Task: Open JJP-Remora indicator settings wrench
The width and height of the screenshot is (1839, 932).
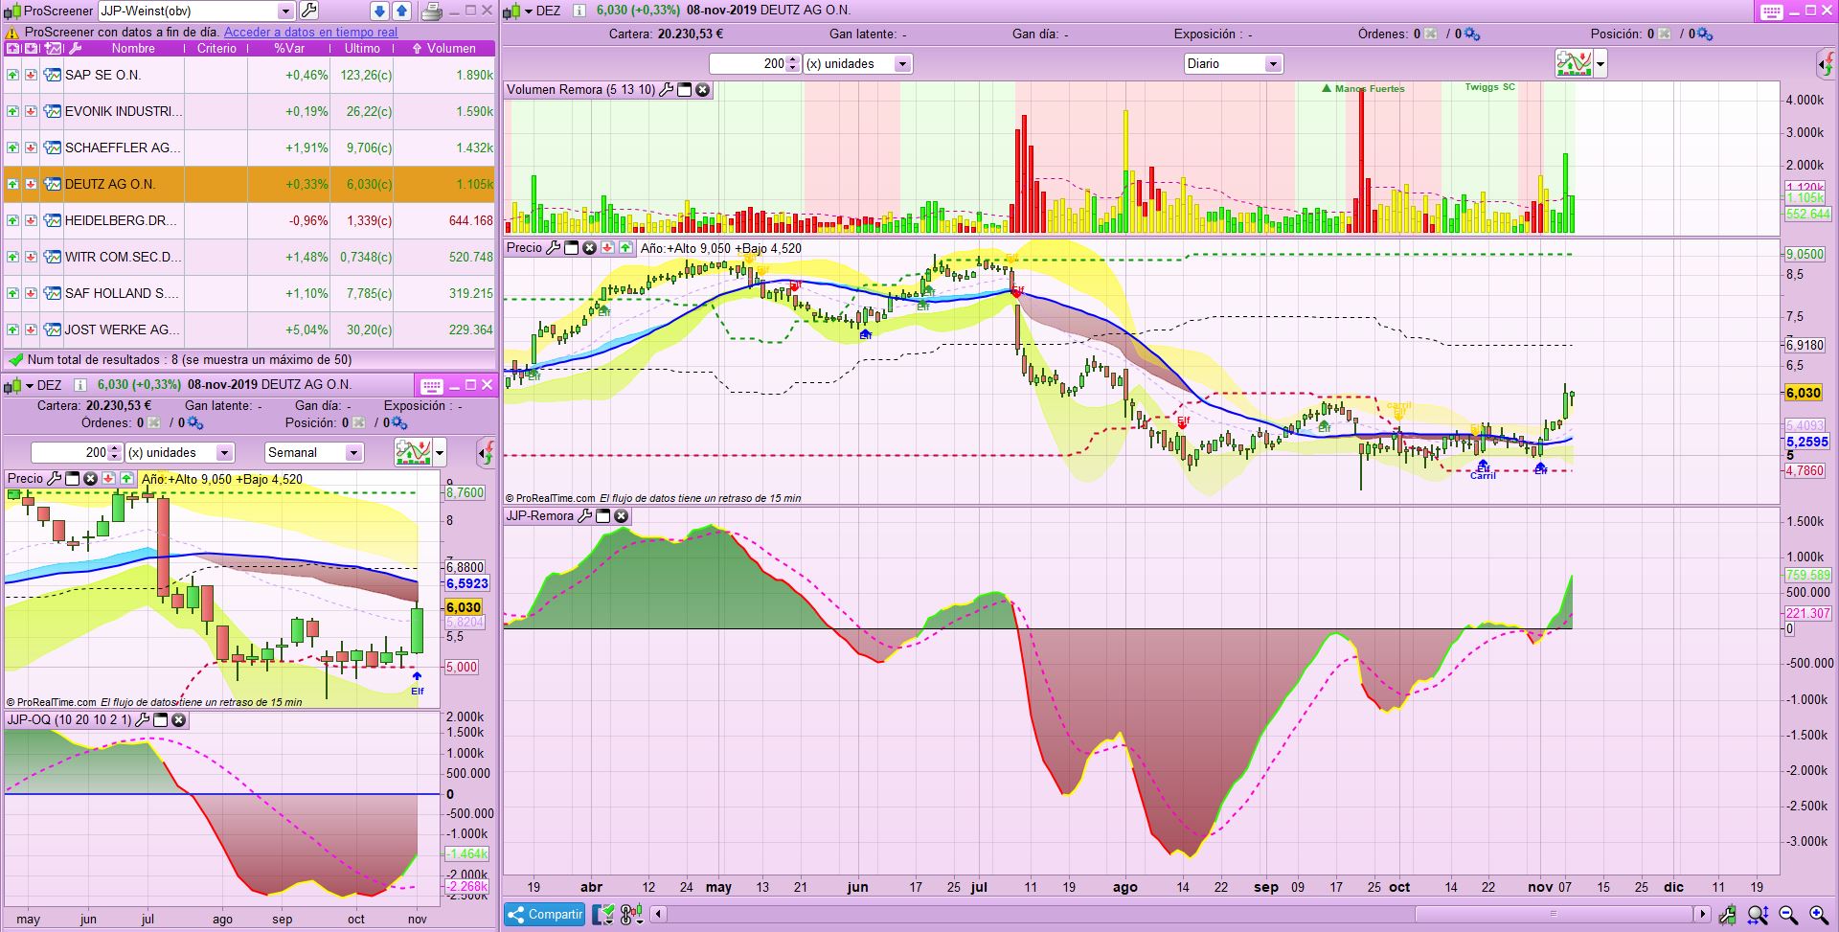Action: pos(584,515)
